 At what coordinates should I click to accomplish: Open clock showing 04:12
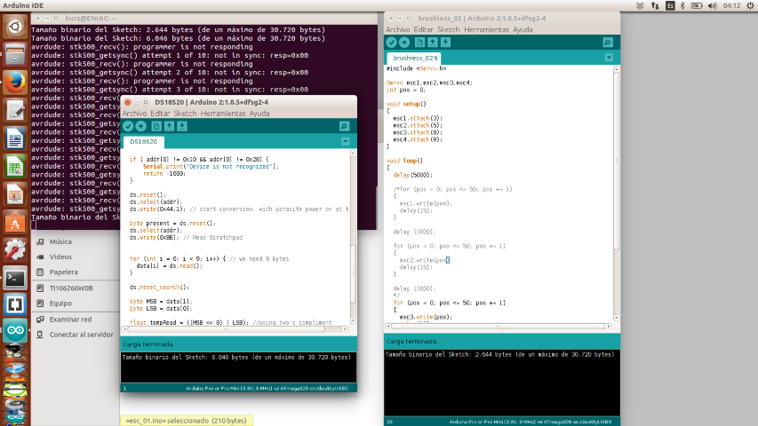731,6
